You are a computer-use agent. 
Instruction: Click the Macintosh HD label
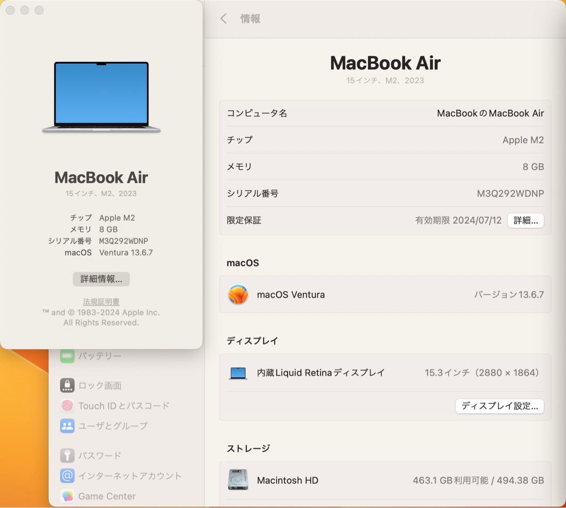tap(288, 480)
